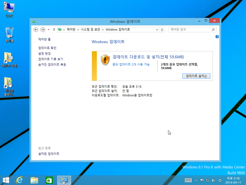Select Windows 업데이트 breadcrumb segment
This screenshot has height=185, width=246.
[x=118, y=29]
